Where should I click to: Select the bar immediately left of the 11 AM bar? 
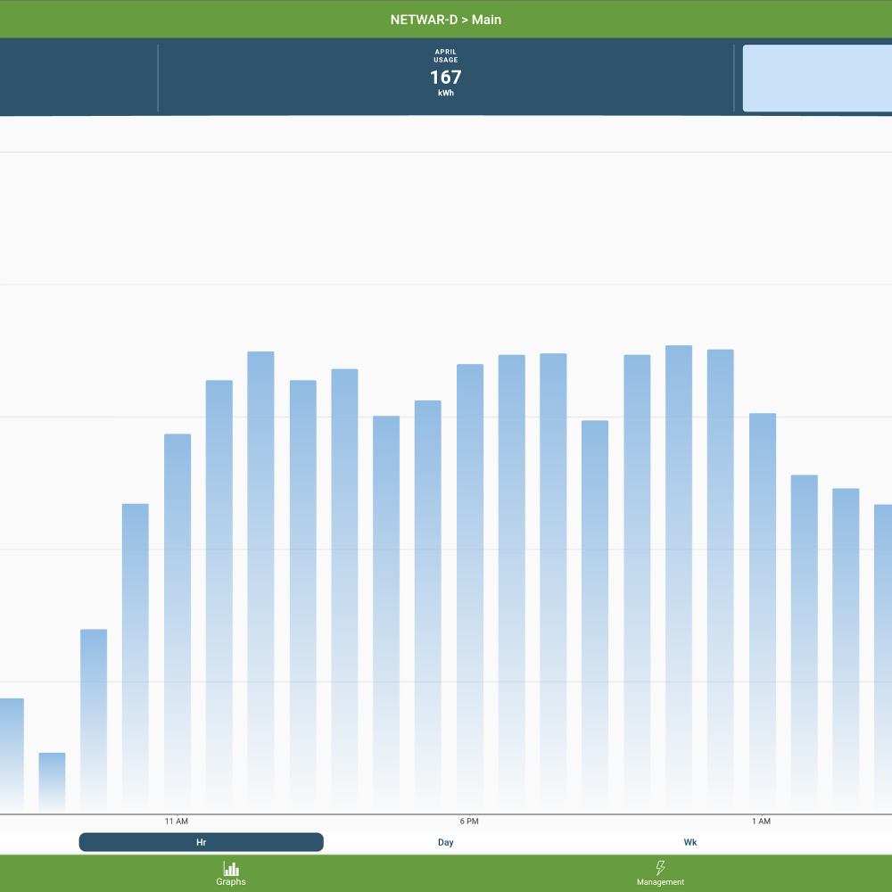point(136,658)
